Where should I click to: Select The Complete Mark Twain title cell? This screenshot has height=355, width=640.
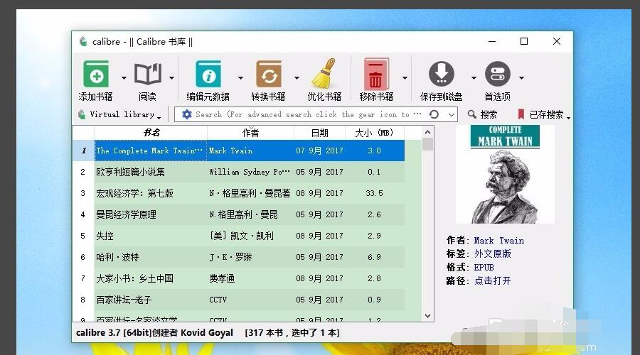click(x=150, y=151)
